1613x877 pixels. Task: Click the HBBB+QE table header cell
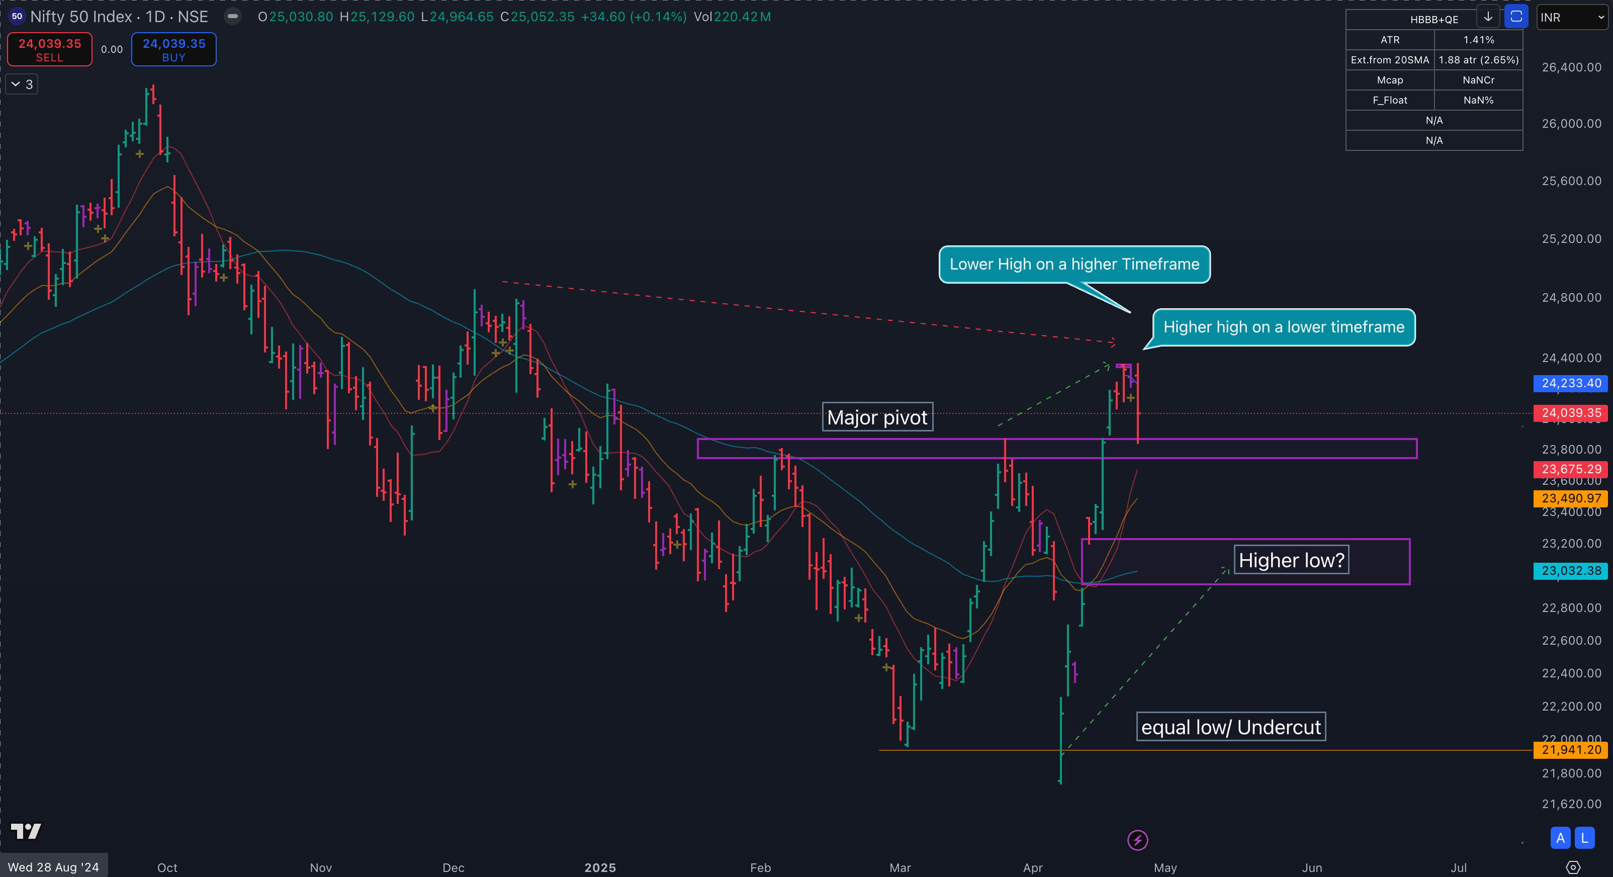coord(1434,20)
